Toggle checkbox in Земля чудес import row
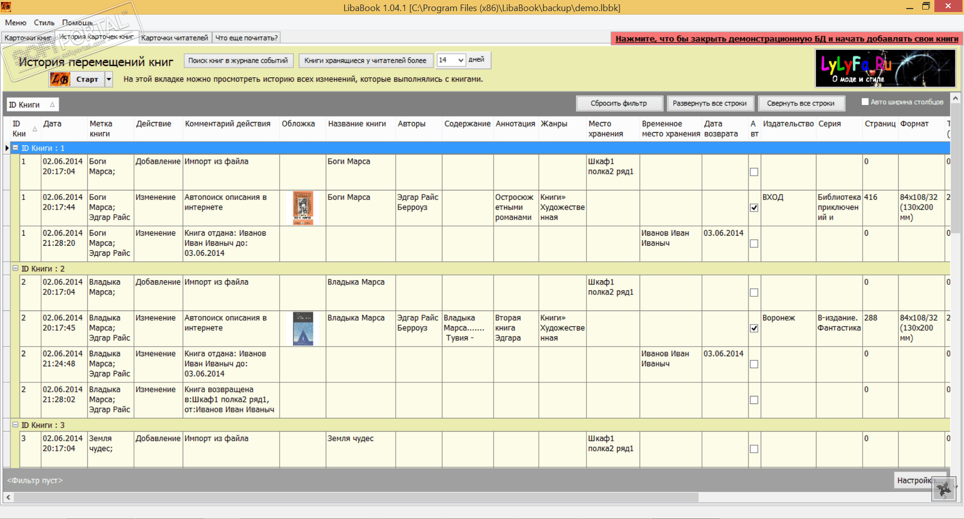This screenshot has width=964, height=519. (x=754, y=449)
